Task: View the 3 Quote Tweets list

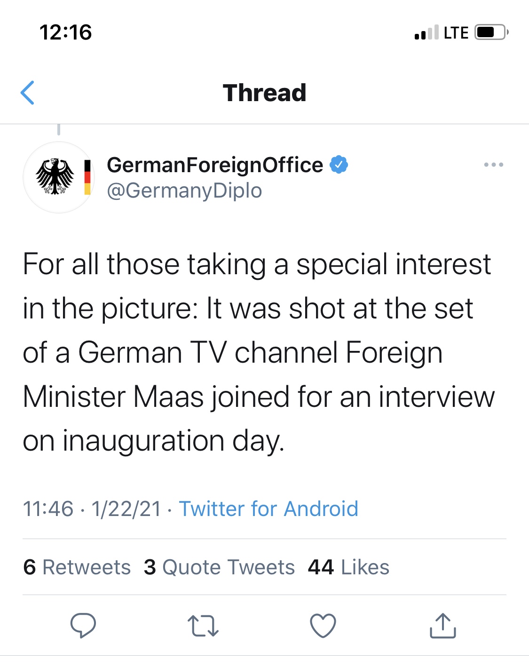Action: (219, 567)
